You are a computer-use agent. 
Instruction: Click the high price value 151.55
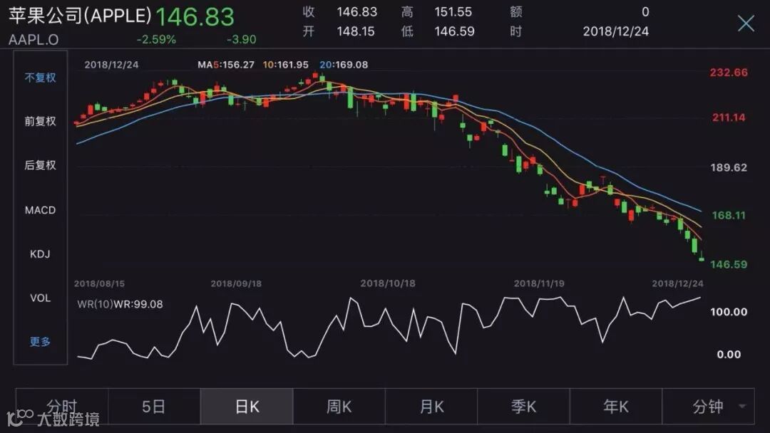(453, 11)
